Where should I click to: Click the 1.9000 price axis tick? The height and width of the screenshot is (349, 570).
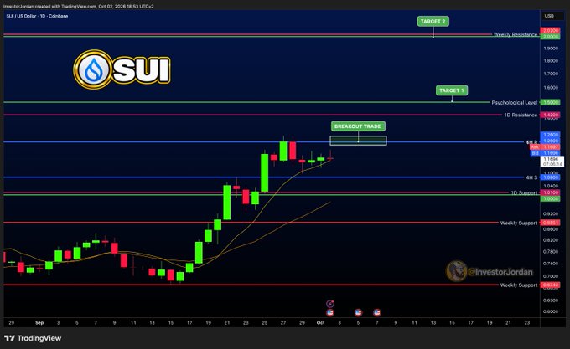(551, 49)
